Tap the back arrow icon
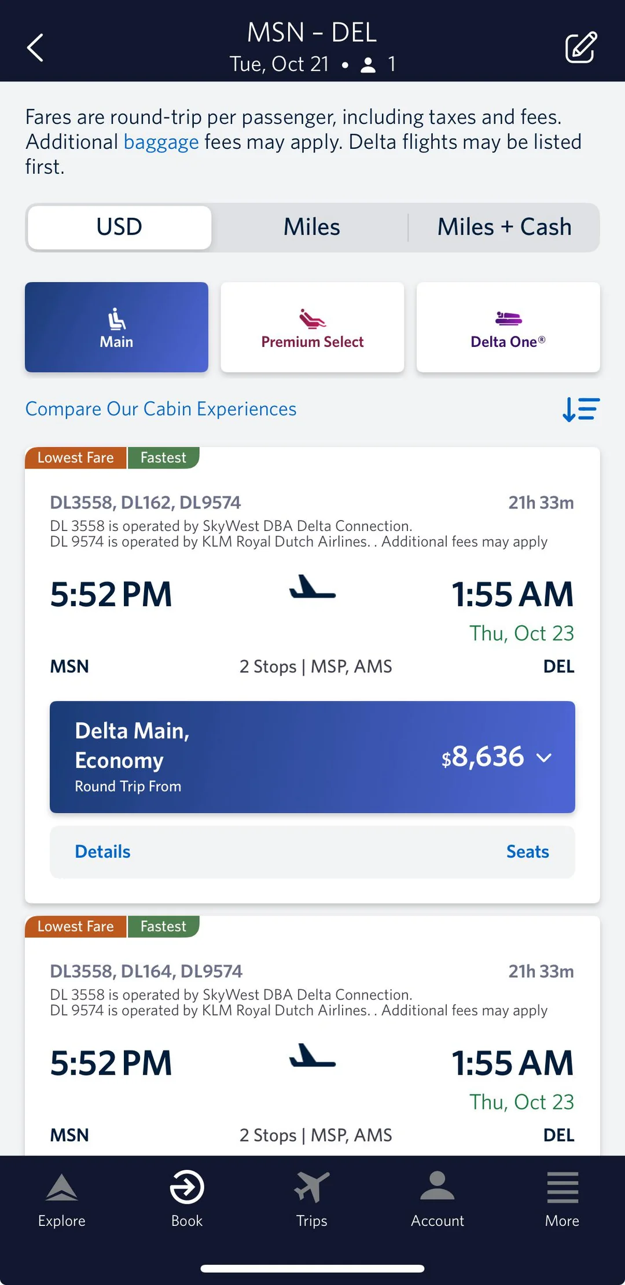The image size is (625, 1285). pos(35,47)
